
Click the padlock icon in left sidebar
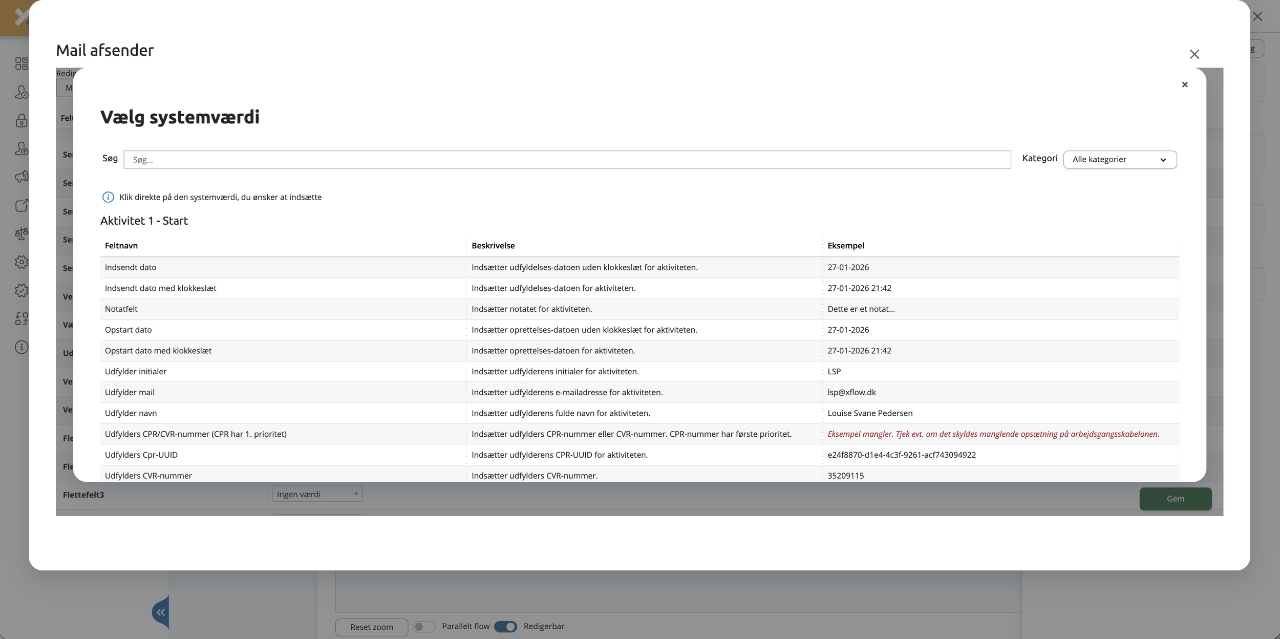coord(21,121)
